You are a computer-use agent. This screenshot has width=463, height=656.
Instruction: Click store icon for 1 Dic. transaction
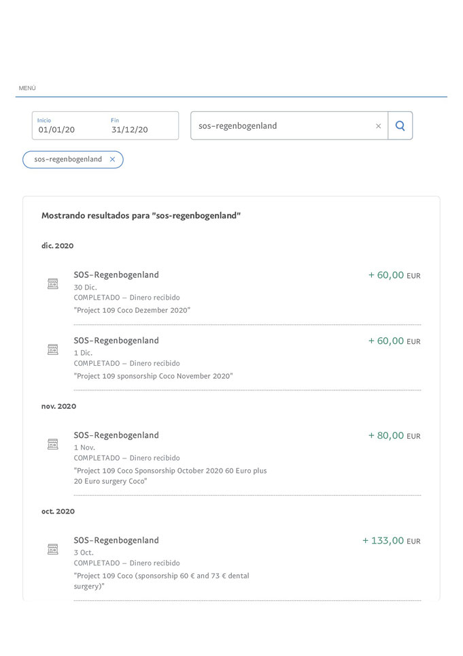pos(52,349)
